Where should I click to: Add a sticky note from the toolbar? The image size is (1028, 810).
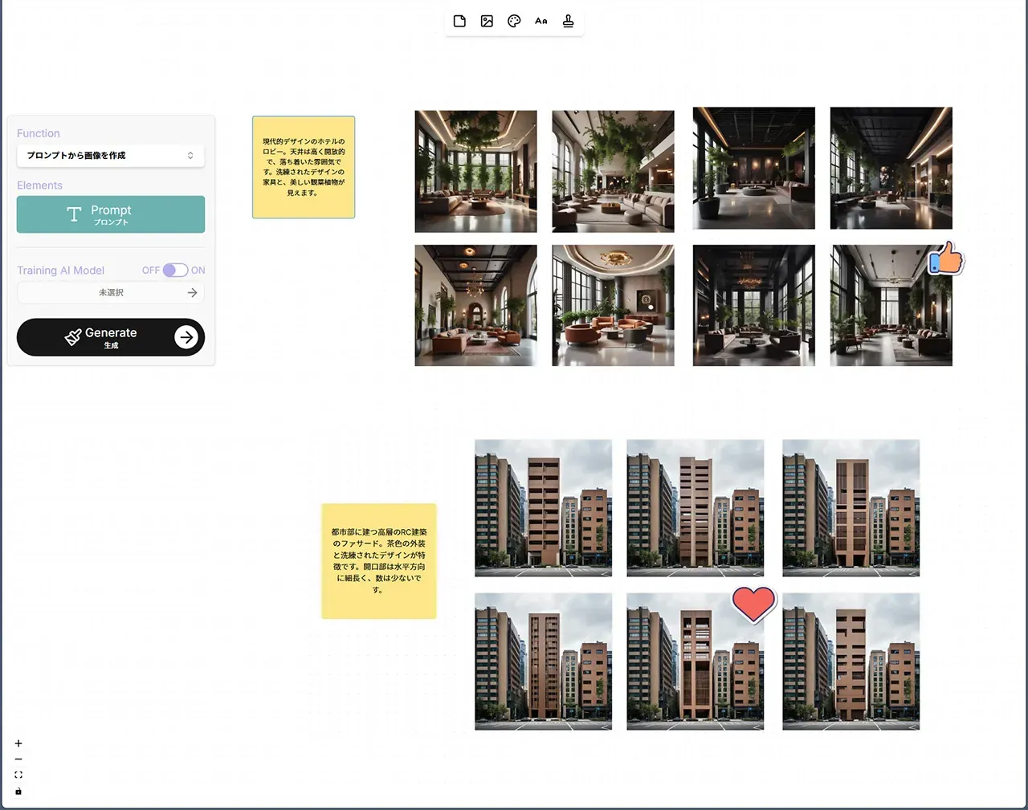pyautogui.click(x=459, y=22)
